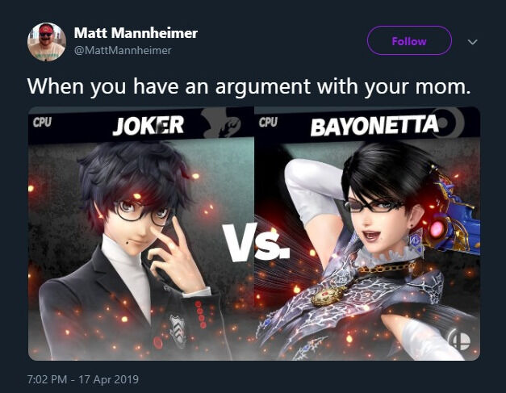Click the CPU label above Bayonetta
The width and height of the screenshot is (506, 393).
pos(268,123)
